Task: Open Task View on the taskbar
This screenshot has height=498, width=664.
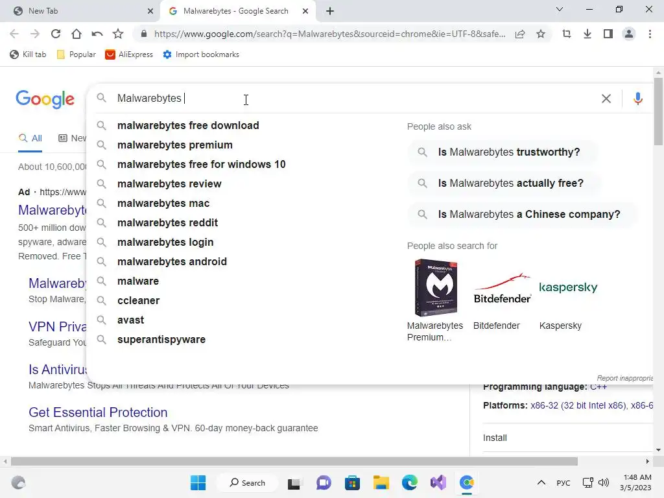Action: click(x=294, y=483)
